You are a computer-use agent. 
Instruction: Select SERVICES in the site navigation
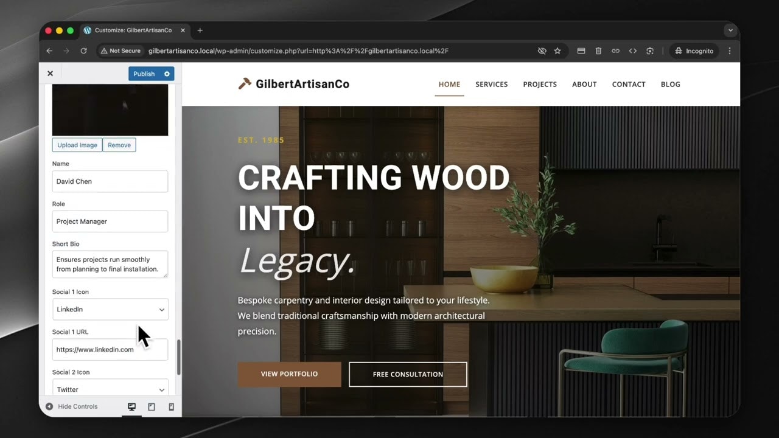point(491,85)
